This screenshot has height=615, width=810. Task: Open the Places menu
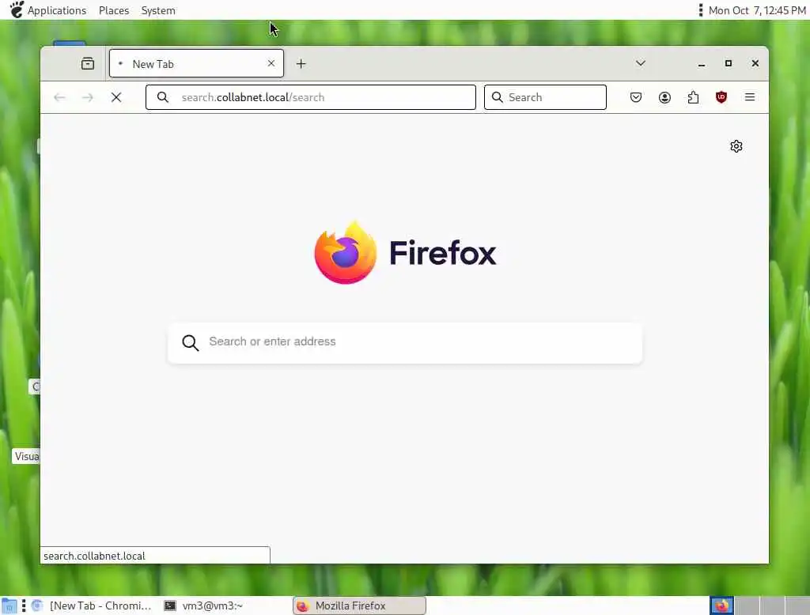114,10
